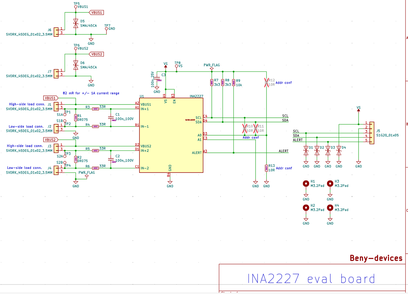Select resistor R9 10k symbol

click(x=234, y=82)
